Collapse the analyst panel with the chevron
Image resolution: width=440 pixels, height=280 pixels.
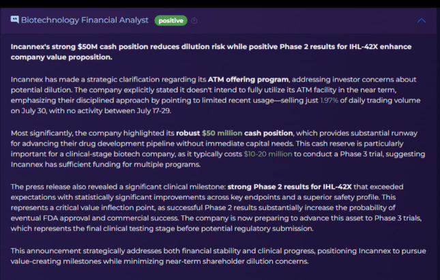point(421,20)
